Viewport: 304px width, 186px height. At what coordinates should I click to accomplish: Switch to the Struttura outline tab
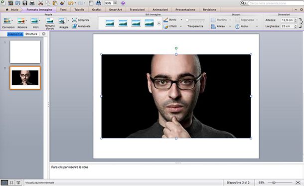tap(31, 34)
